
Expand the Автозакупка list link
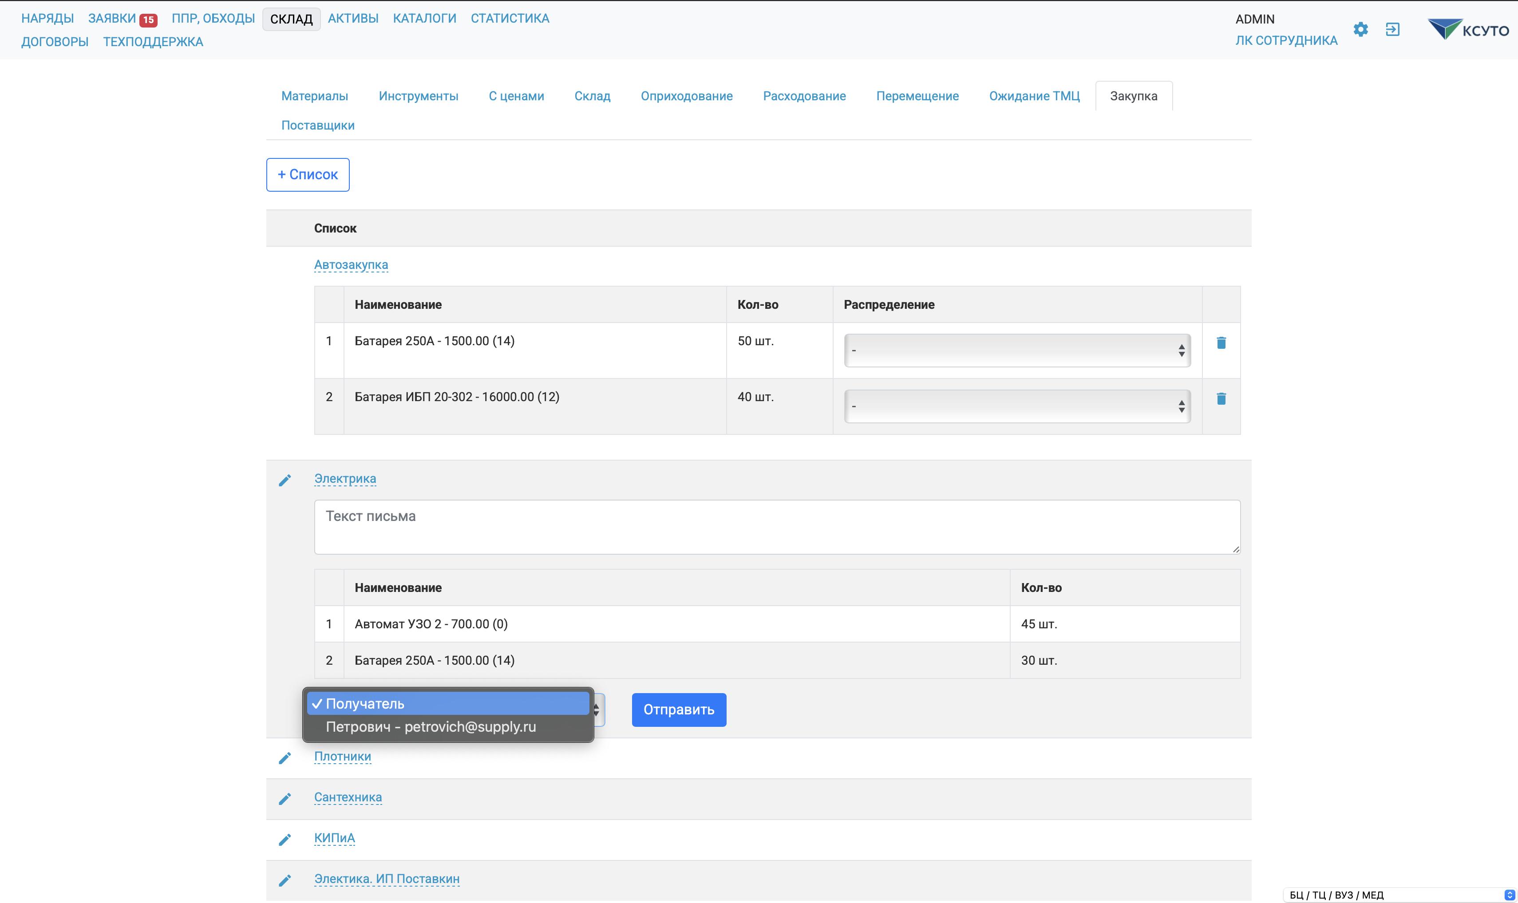pyautogui.click(x=351, y=265)
